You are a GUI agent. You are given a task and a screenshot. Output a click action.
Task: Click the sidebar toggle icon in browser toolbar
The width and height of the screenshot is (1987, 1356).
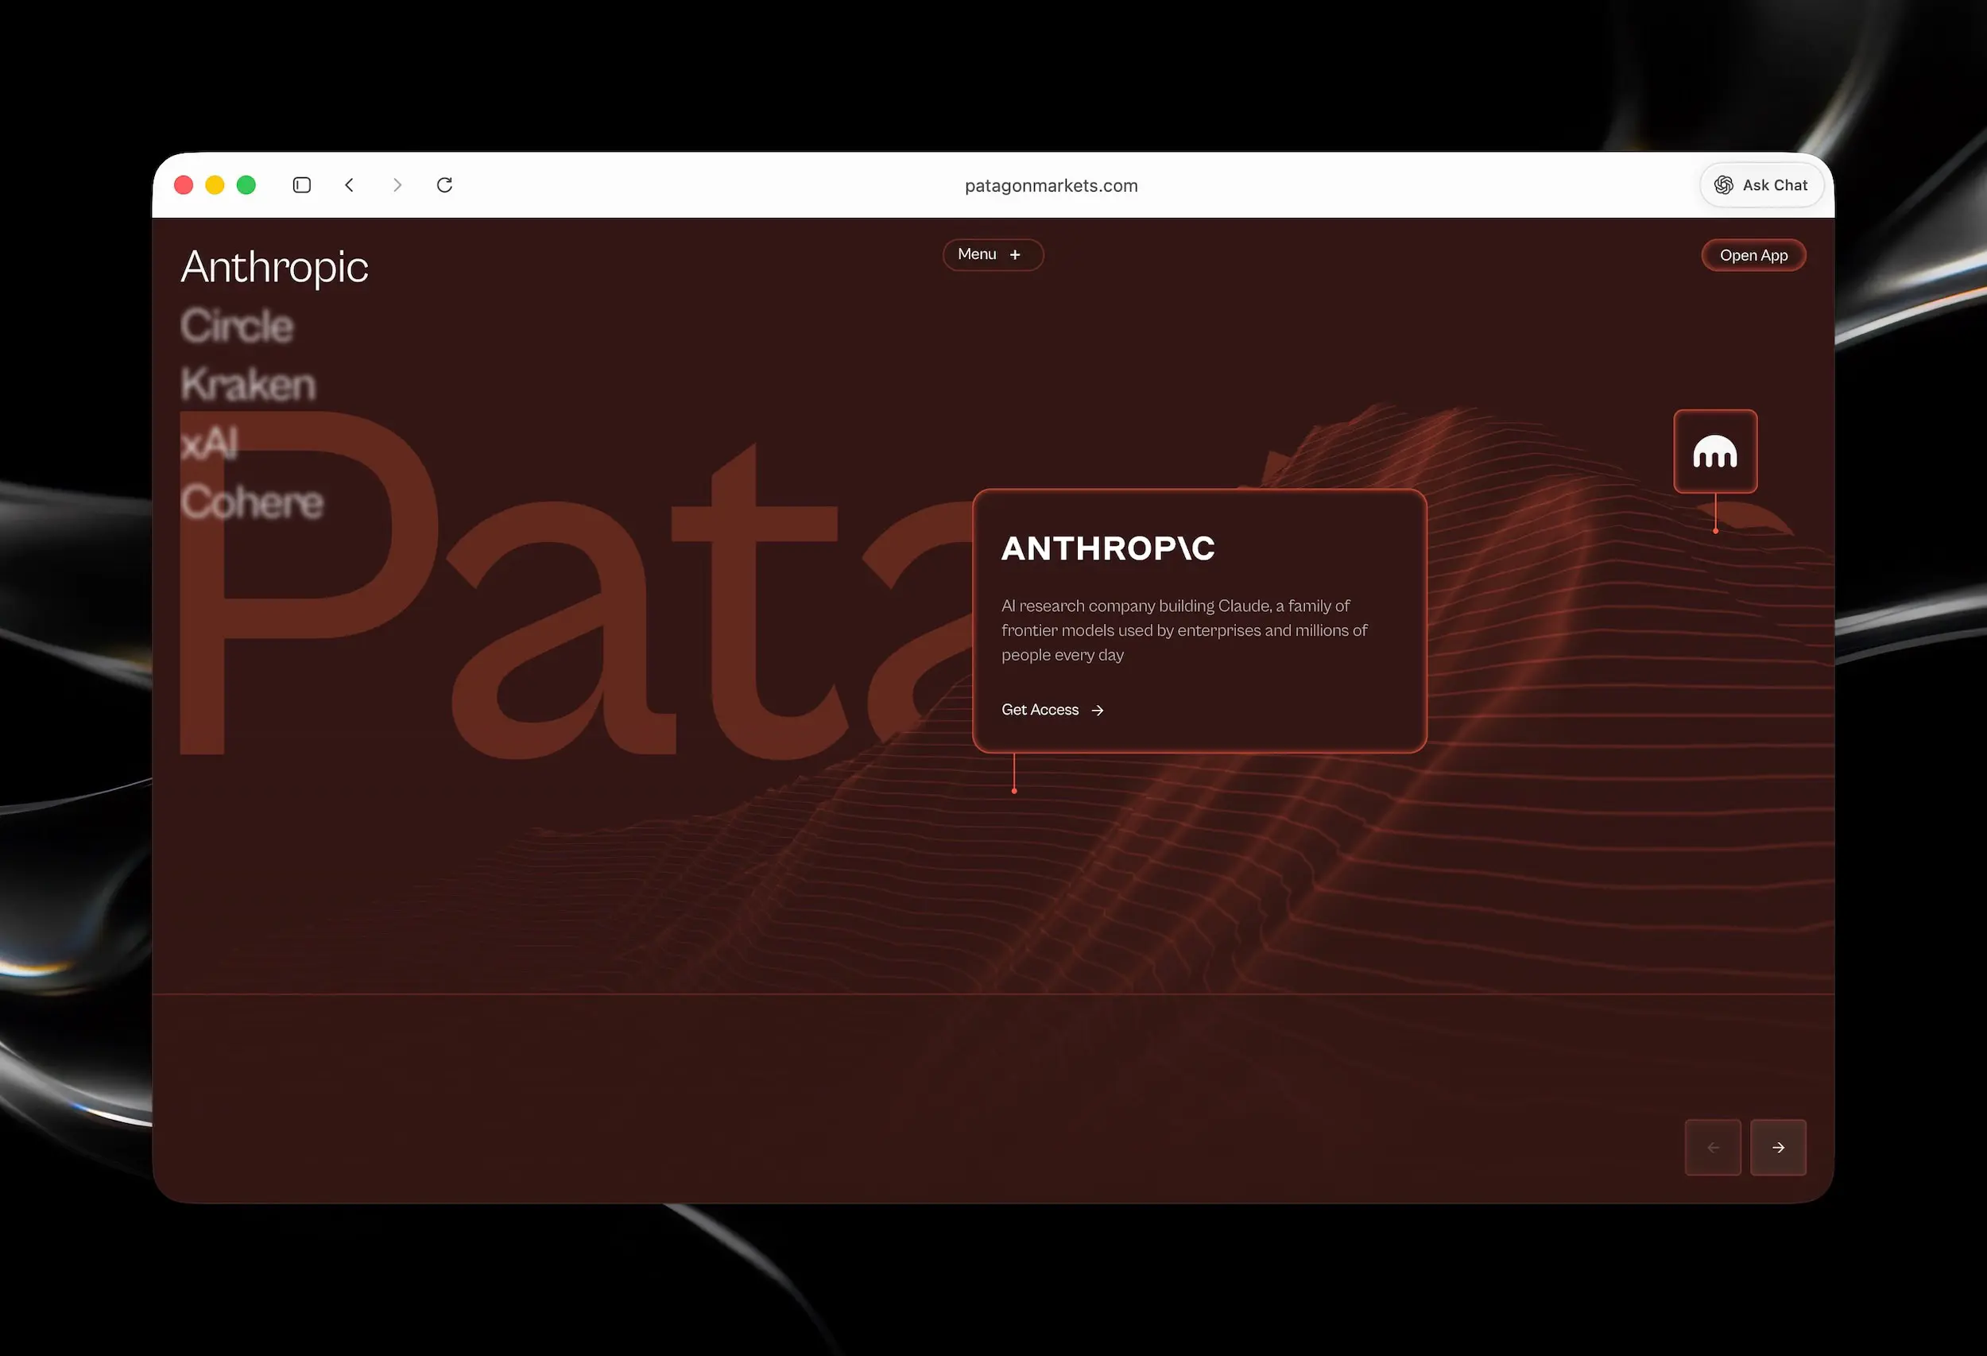coord(302,184)
